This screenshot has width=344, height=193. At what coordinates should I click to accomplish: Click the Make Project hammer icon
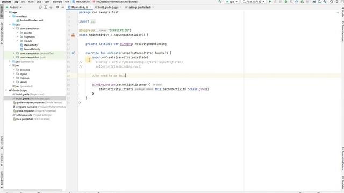coord(220,2)
